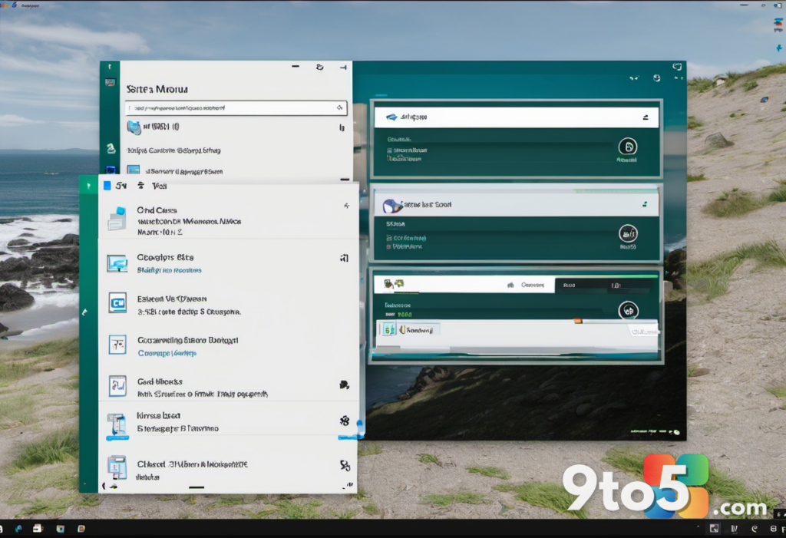Viewport: 786px width, 538px height.
Task: Click the white swirl icon in the green sidebar
Action: pos(111,148)
